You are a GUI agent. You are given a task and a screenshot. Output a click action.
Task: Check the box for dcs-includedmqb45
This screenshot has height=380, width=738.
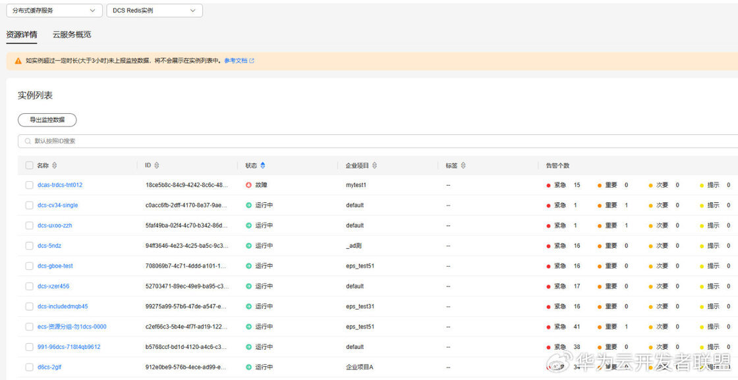coord(29,307)
